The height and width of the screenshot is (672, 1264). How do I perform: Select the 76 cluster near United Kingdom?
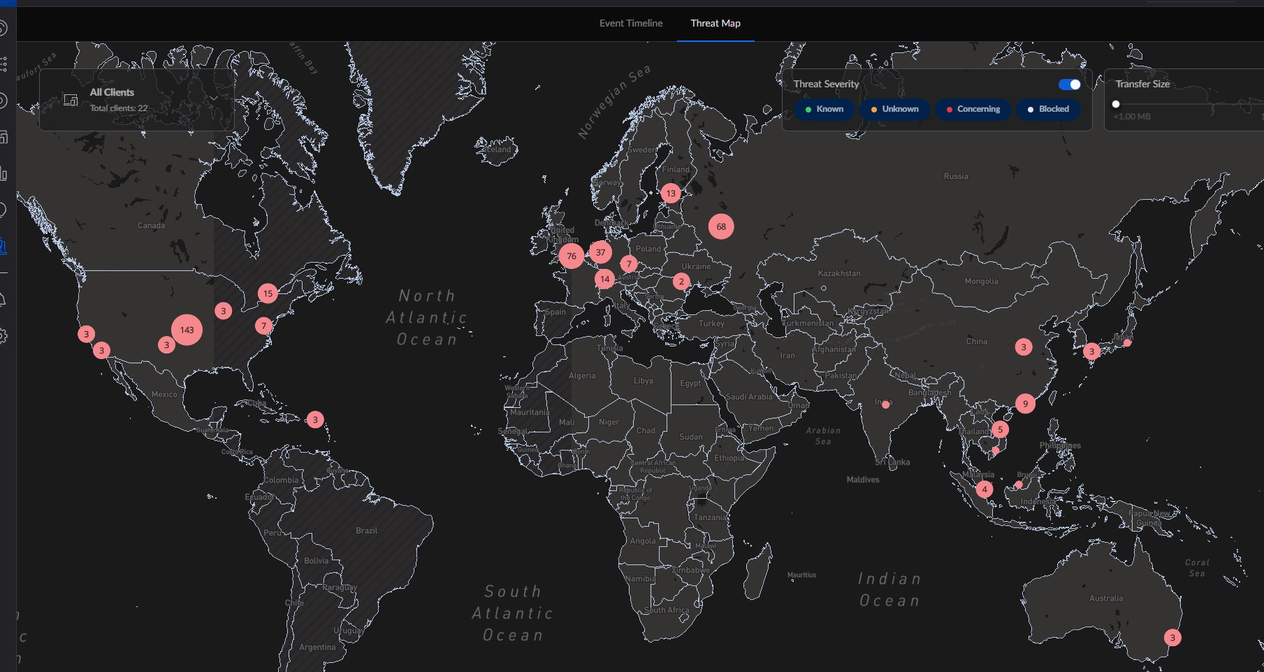pyautogui.click(x=572, y=256)
